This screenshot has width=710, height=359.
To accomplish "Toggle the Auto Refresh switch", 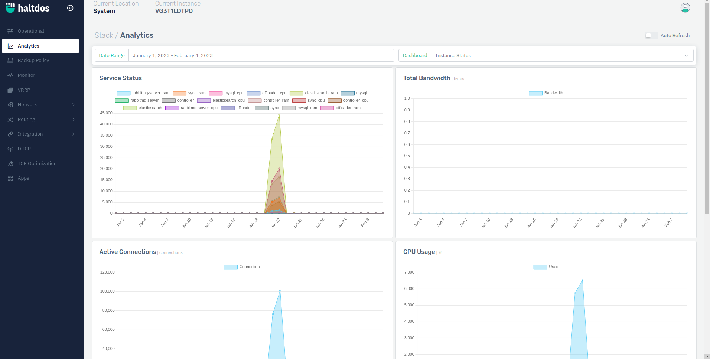I will tap(651, 36).
